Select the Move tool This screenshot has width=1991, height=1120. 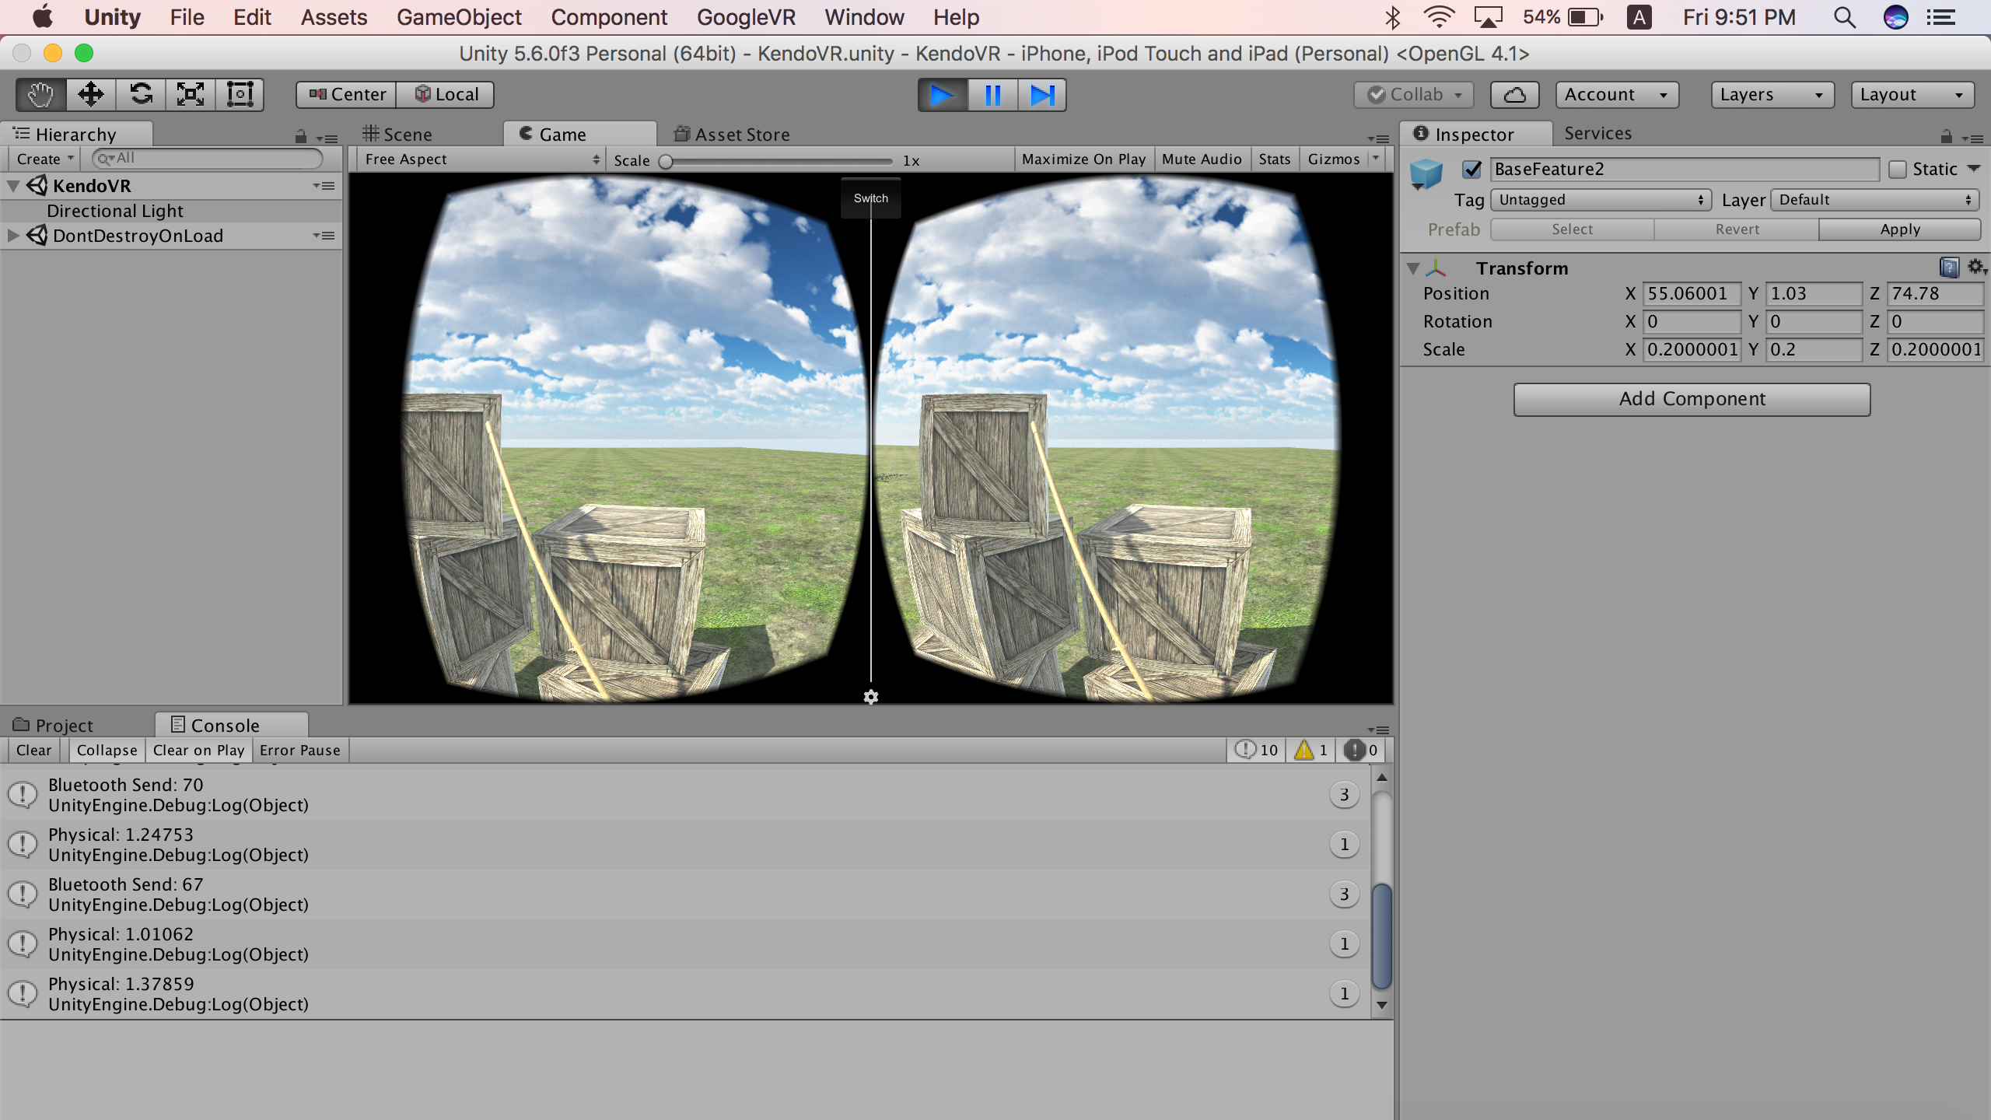pyautogui.click(x=91, y=94)
